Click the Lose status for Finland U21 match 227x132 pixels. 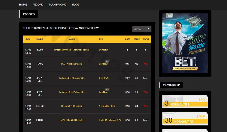(145, 78)
